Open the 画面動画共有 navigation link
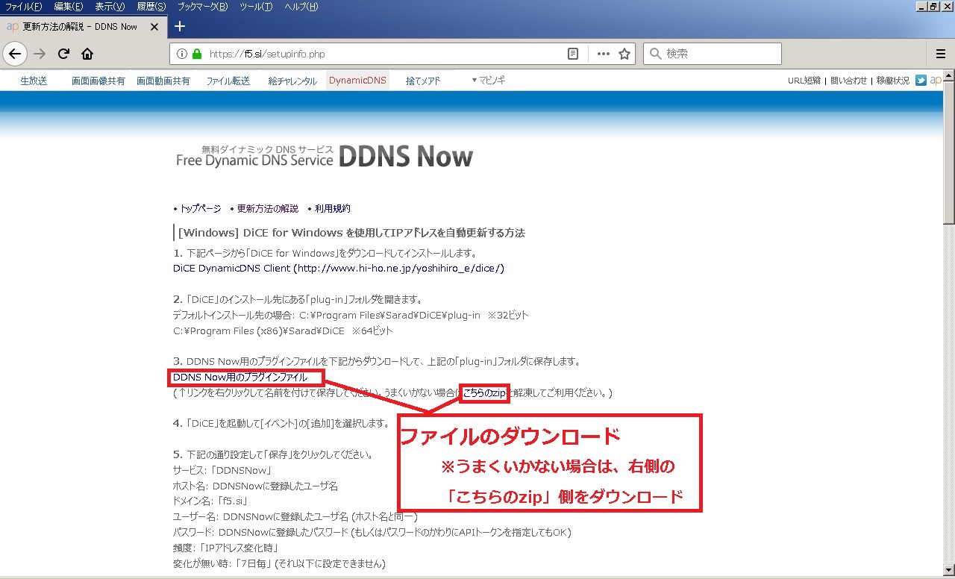 pyautogui.click(x=163, y=81)
